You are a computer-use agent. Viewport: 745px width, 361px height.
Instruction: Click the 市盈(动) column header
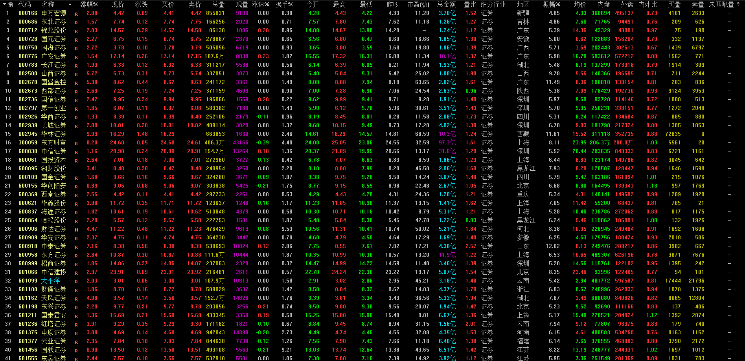pos(418,4)
